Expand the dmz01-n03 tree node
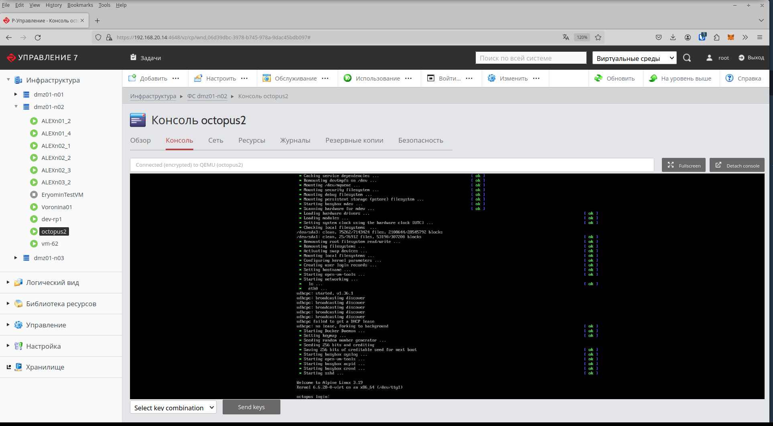The height and width of the screenshot is (426, 773). coord(16,258)
